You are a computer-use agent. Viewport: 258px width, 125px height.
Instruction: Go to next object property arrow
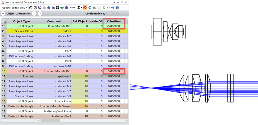(x=40, y=13)
